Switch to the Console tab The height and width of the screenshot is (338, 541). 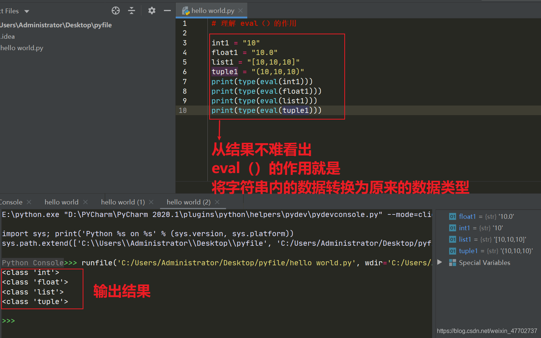[11, 202]
